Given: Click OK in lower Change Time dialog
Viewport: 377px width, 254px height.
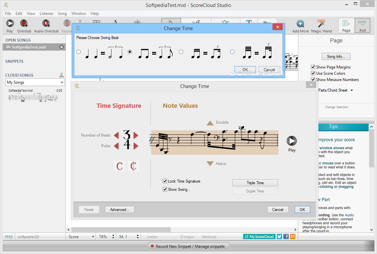Looking at the screenshot, I should tap(302, 209).
